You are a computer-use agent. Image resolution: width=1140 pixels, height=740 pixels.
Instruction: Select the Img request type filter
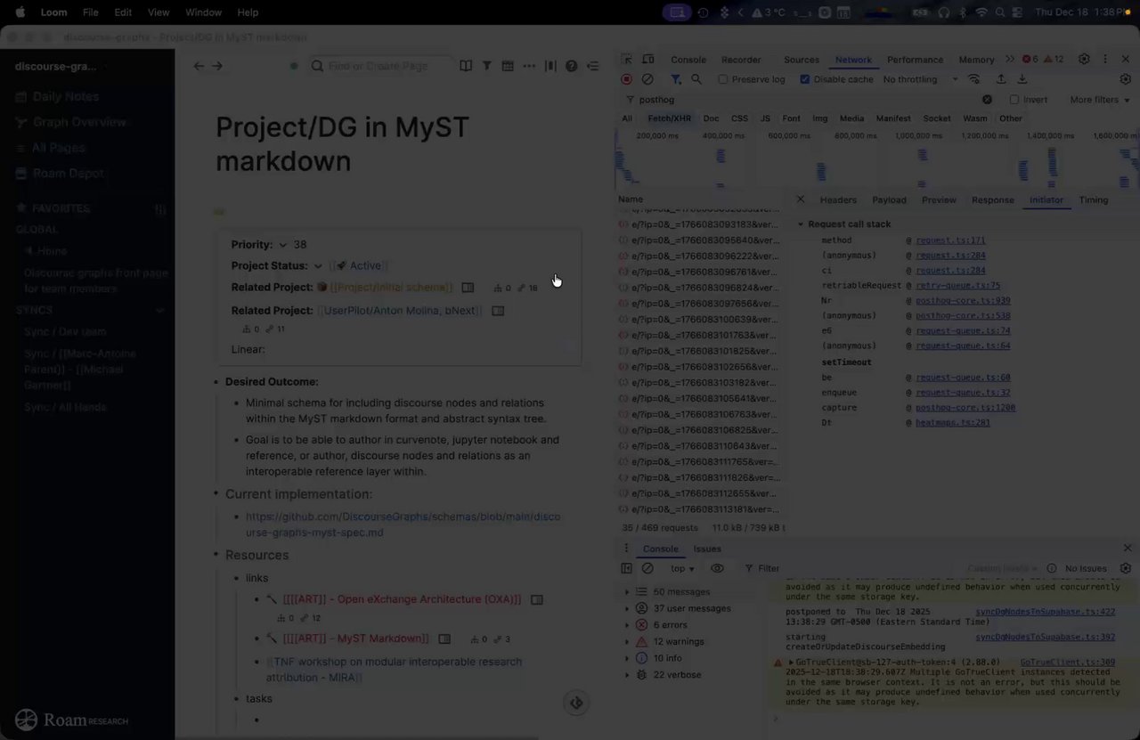pyautogui.click(x=820, y=118)
